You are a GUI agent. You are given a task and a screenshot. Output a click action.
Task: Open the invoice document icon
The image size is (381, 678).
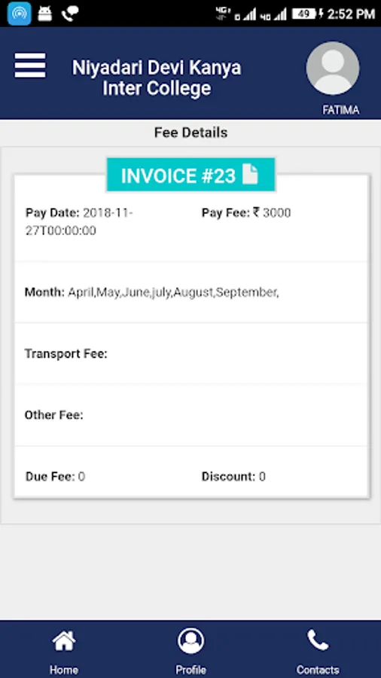pos(250,175)
